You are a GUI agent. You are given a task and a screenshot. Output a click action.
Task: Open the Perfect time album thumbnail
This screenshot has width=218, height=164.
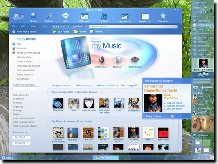[134, 103]
